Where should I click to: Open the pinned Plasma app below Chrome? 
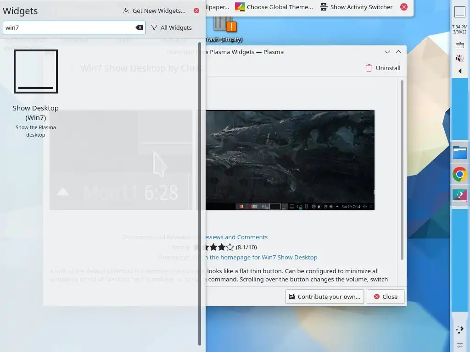coord(460,195)
